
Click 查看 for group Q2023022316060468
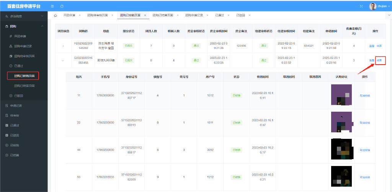372,60
